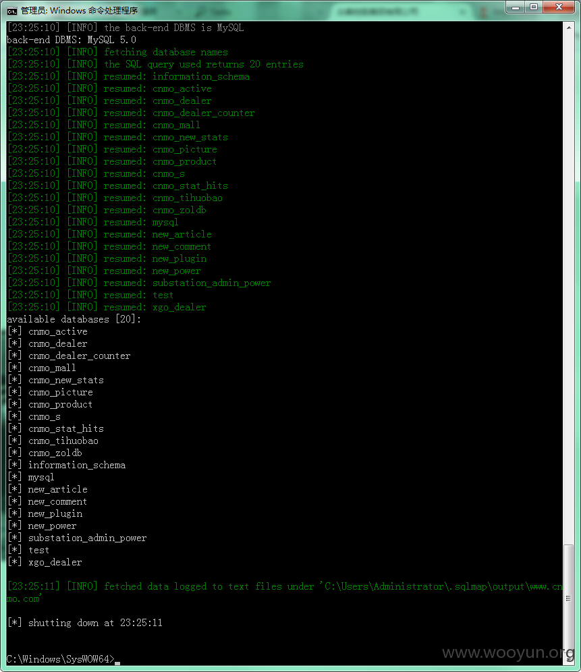Click '[*] new_plugin' list entry
The height and width of the screenshot is (672, 581).
[45, 513]
